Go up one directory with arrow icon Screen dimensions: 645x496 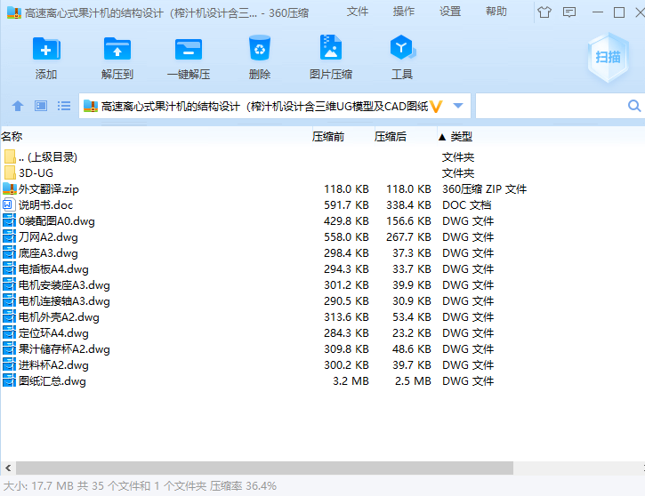[18, 106]
